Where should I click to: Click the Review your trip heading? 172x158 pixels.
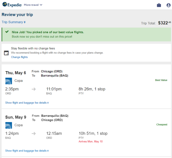(17, 15)
